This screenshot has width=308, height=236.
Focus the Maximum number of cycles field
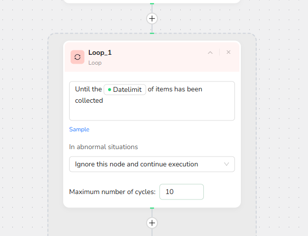tap(181, 192)
